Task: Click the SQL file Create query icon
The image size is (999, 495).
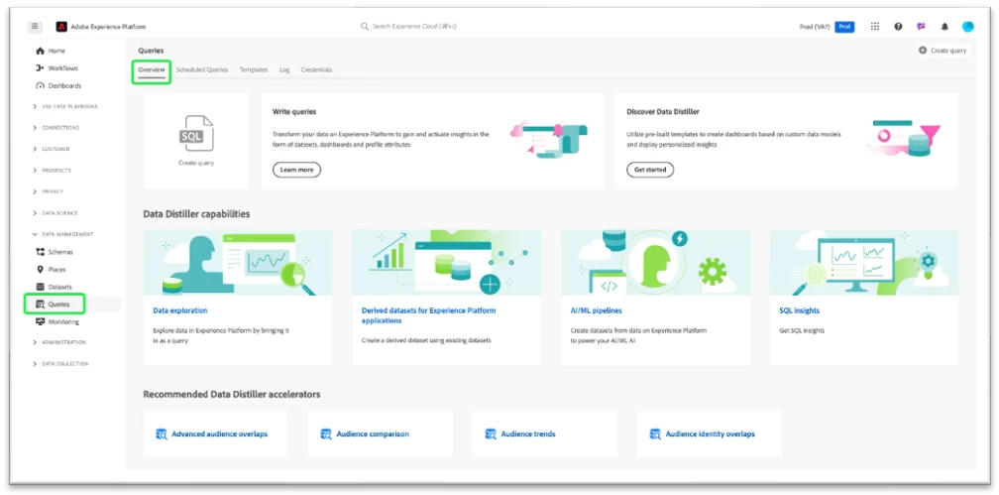Action: click(196, 133)
